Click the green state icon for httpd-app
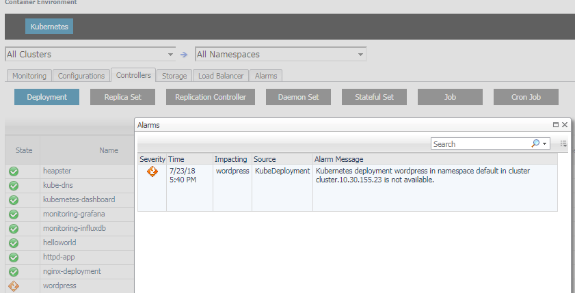Viewport: 575px width, 293px height. point(14,257)
